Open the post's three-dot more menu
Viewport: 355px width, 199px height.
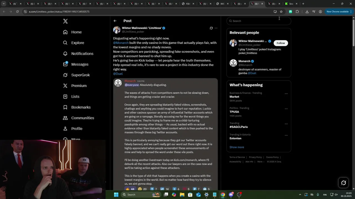point(216,28)
